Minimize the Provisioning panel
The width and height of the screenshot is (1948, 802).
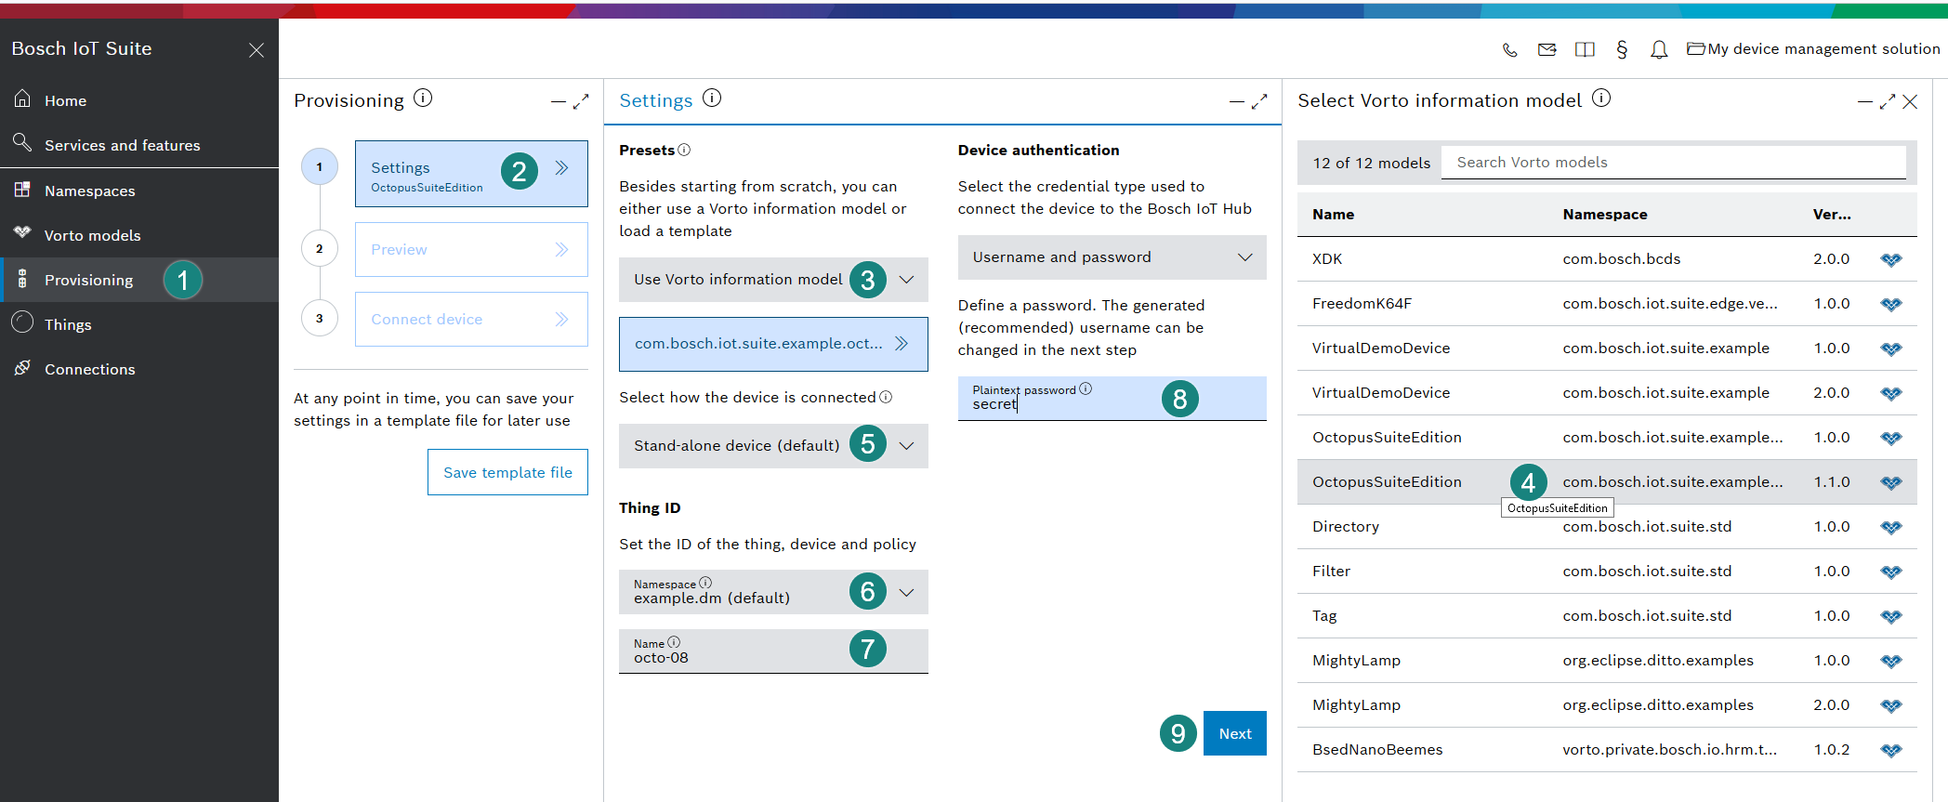558,102
